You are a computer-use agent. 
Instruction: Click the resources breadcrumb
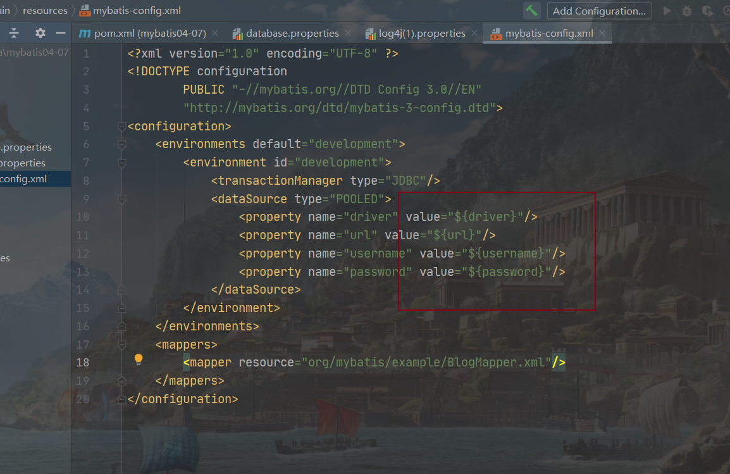point(45,10)
